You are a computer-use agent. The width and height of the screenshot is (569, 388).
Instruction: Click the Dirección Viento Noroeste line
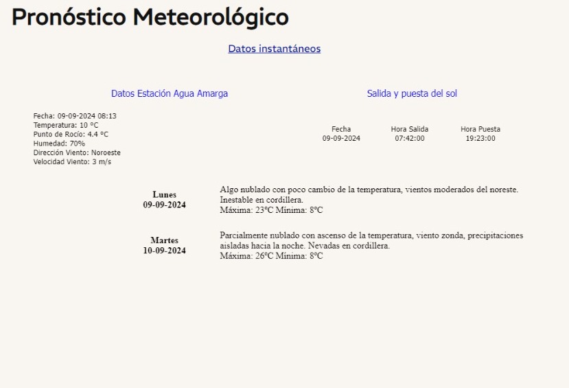pos(77,152)
